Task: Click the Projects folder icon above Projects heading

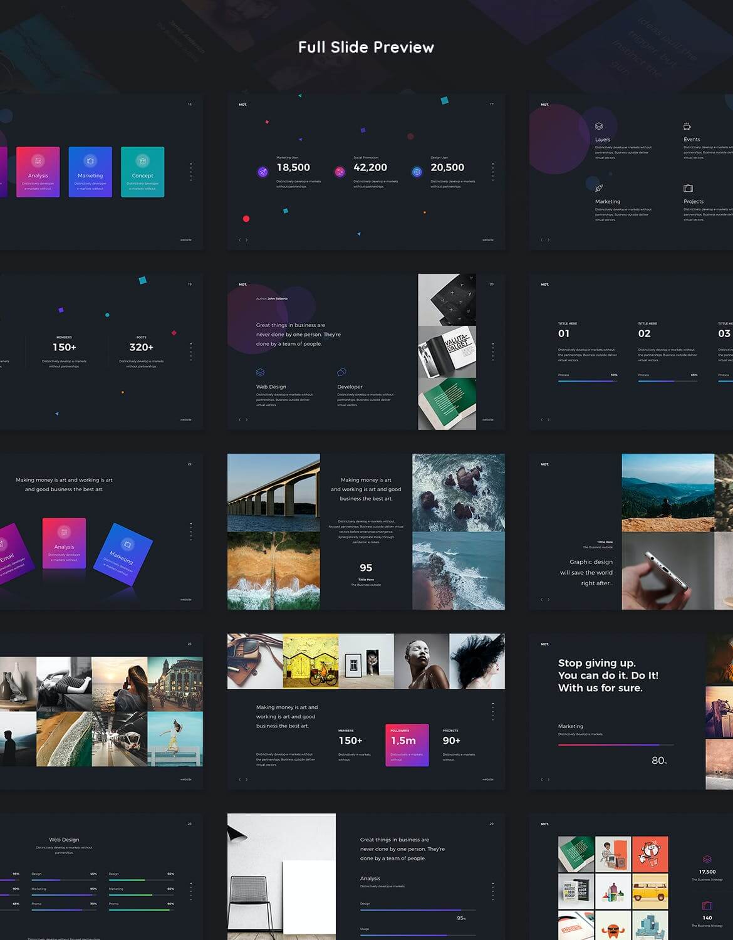Action: [688, 188]
